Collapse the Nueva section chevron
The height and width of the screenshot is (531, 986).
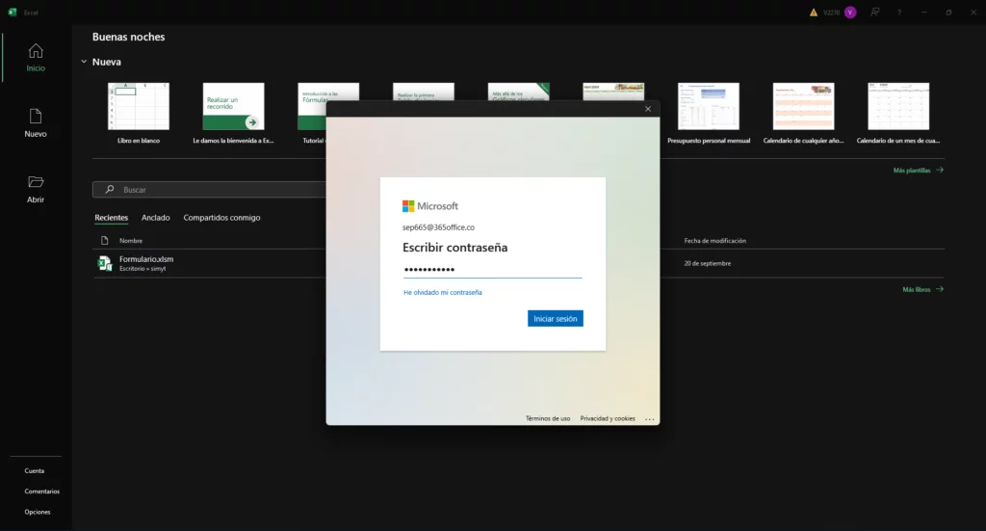point(84,62)
